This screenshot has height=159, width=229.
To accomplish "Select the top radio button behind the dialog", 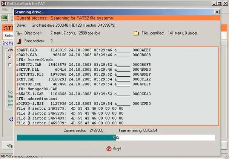I will [x=10, y=57].
